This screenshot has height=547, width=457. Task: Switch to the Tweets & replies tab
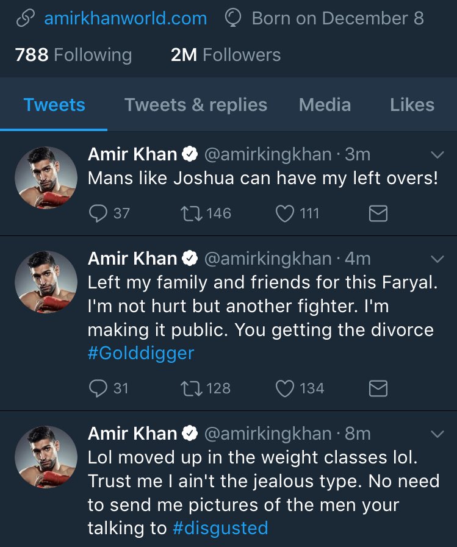pos(196,105)
